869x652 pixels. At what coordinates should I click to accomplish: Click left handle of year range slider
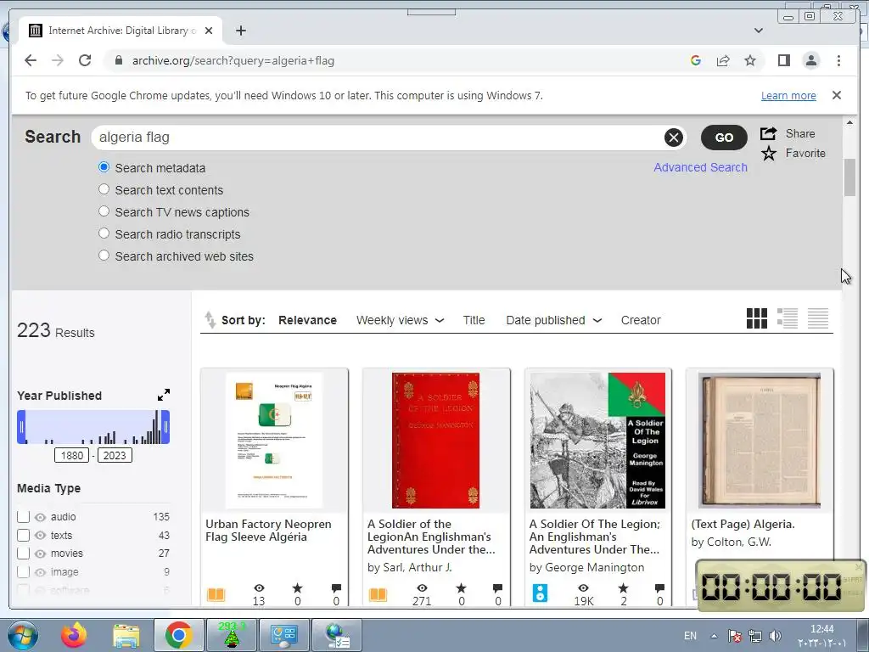click(21, 427)
